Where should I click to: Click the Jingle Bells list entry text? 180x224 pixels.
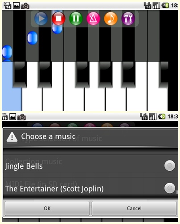(24, 166)
